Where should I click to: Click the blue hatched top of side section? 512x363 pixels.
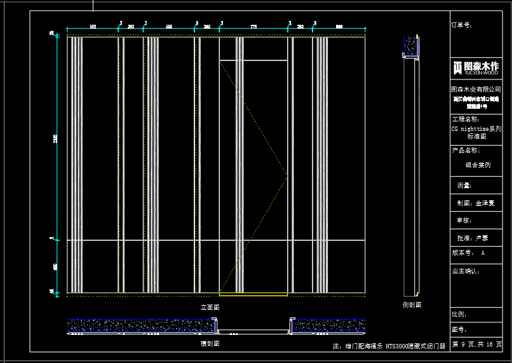tap(411, 46)
